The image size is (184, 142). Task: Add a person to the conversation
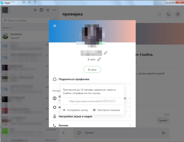[x=178, y=14]
